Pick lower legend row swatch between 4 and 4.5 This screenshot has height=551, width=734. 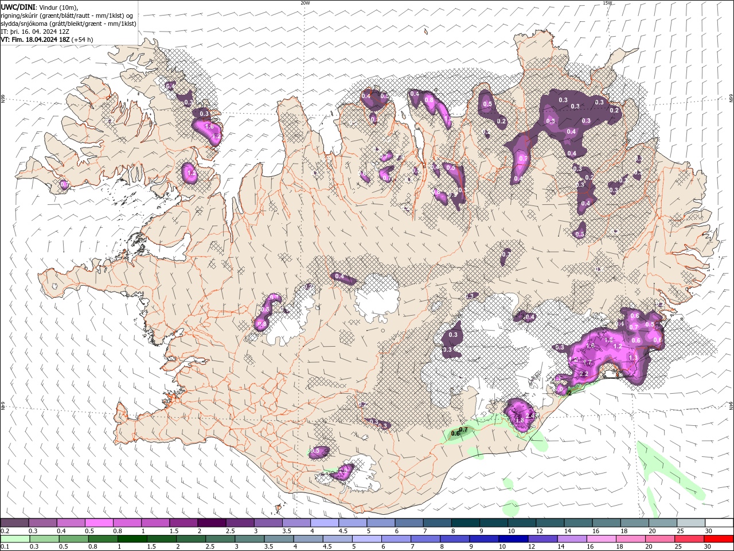click(x=308, y=539)
